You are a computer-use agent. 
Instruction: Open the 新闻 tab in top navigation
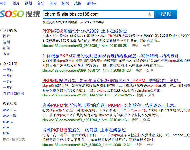click(65, 3)
